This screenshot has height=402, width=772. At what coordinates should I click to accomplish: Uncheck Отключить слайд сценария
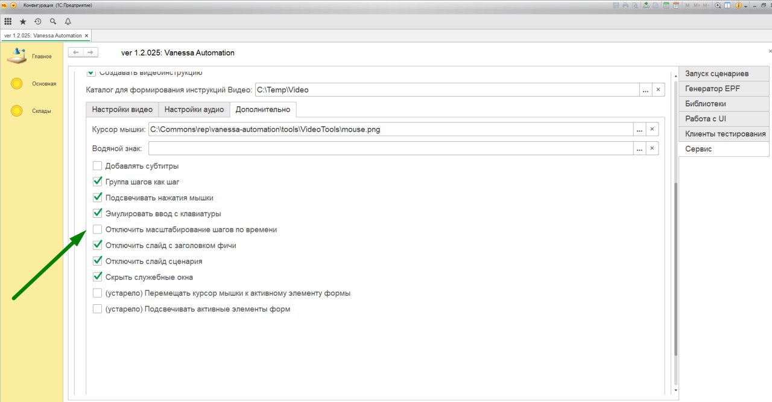coord(97,261)
